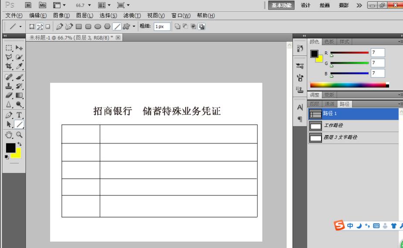Select the Crop tool
This screenshot has width=403, height=248.
[x=9, y=66]
